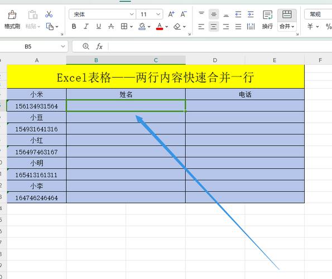Screen dimensions: 332x279
Task: Click Distributed alignment icon
Action: coord(251,26)
